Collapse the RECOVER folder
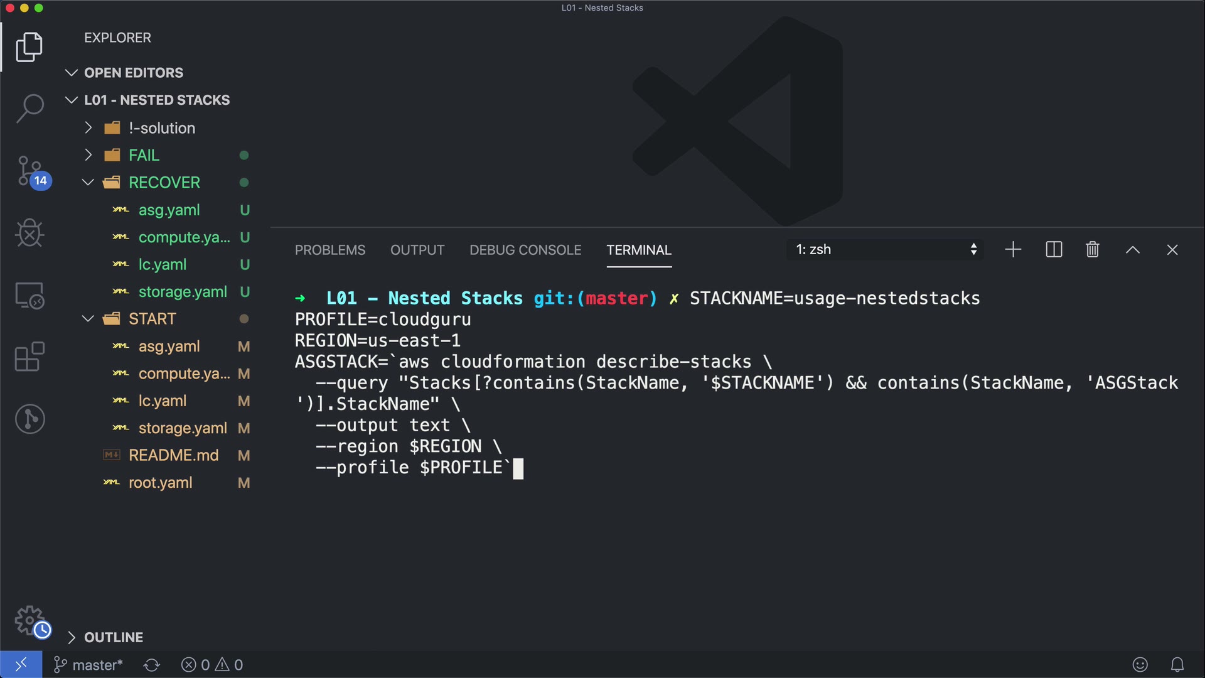Image resolution: width=1205 pixels, height=678 pixels. click(164, 183)
